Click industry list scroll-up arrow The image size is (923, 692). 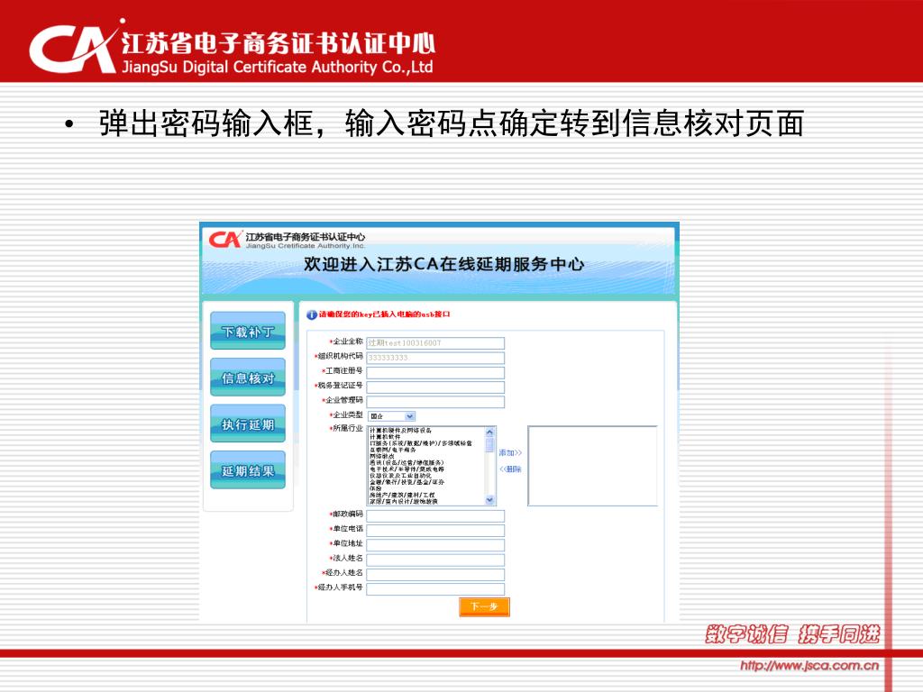coord(489,432)
